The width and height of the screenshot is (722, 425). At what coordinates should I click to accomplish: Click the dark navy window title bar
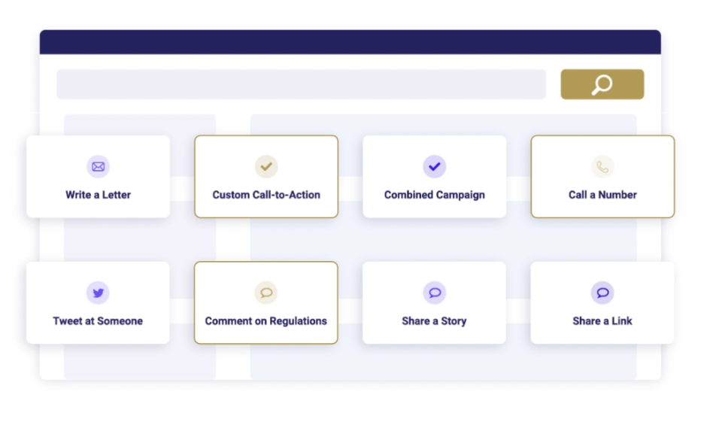tap(350, 42)
